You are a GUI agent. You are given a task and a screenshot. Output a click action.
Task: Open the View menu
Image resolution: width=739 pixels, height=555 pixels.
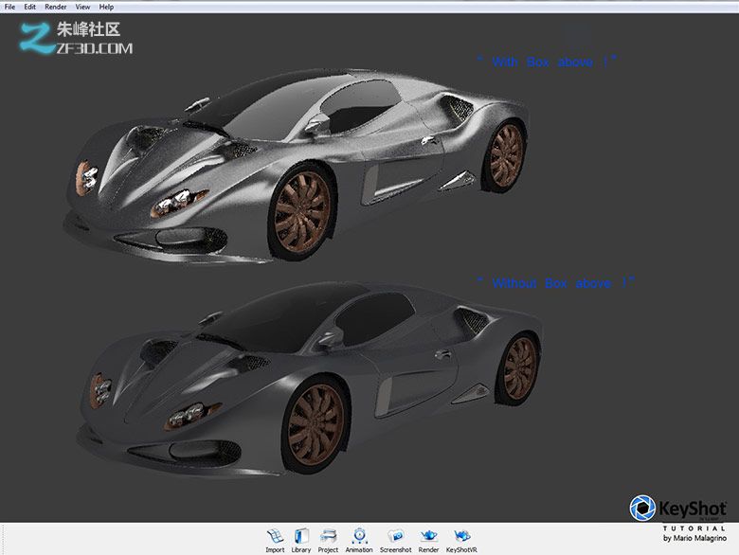coord(83,7)
